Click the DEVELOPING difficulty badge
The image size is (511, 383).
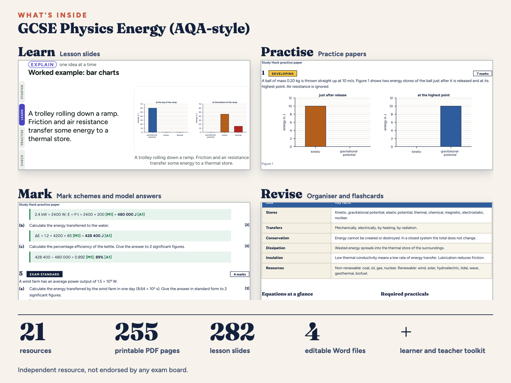tap(283, 73)
